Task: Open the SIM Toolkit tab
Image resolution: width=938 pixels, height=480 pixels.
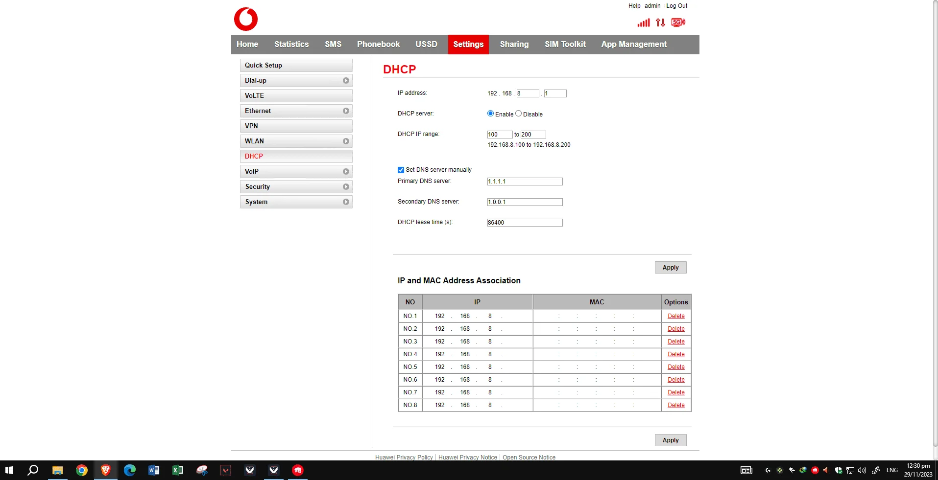Action: coord(565,45)
